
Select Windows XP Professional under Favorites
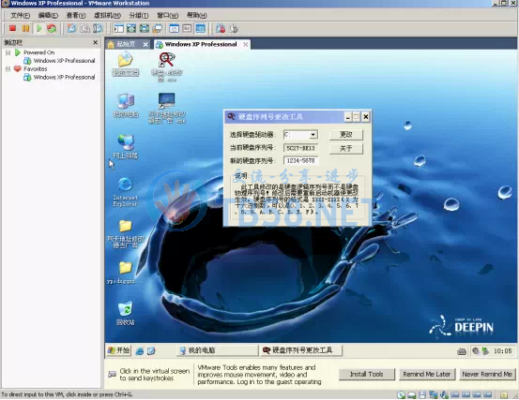click(x=64, y=78)
